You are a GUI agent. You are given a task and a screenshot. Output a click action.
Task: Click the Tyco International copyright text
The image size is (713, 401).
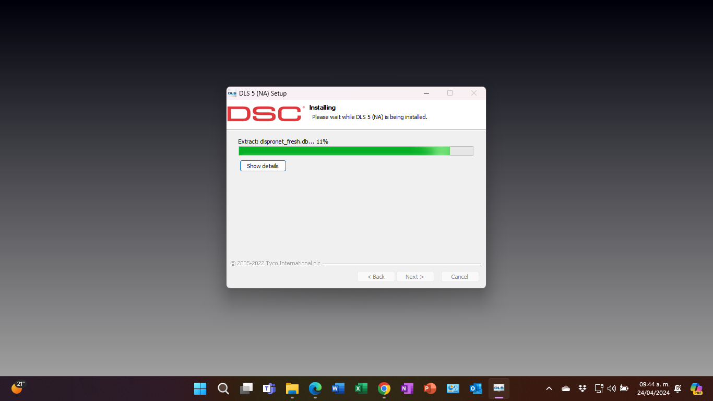(275, 264)
